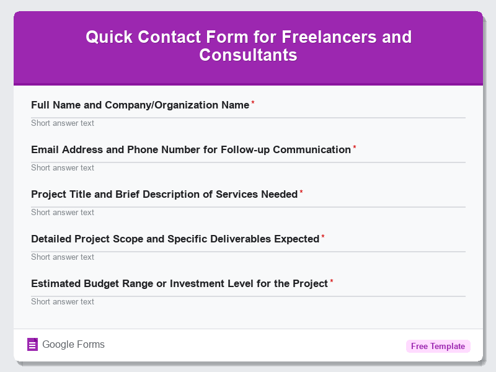
Task: Select the form document icon at bottom left
Action: 32,344
